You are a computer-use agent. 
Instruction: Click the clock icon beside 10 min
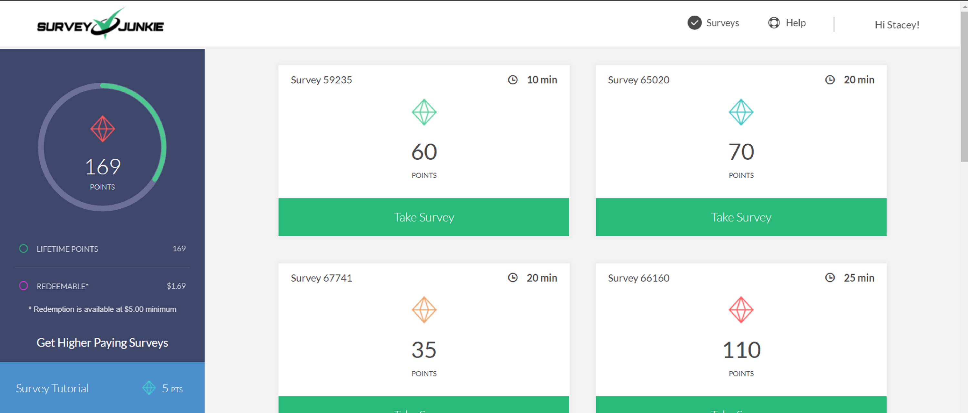(x=513, y=80)
